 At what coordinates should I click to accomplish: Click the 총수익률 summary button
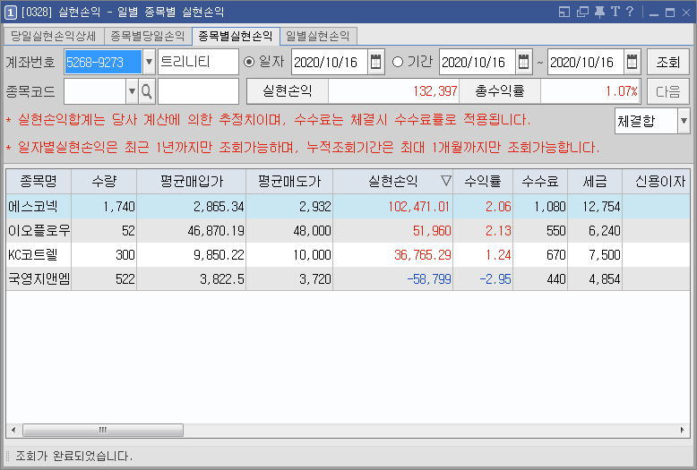pos(500,91)
